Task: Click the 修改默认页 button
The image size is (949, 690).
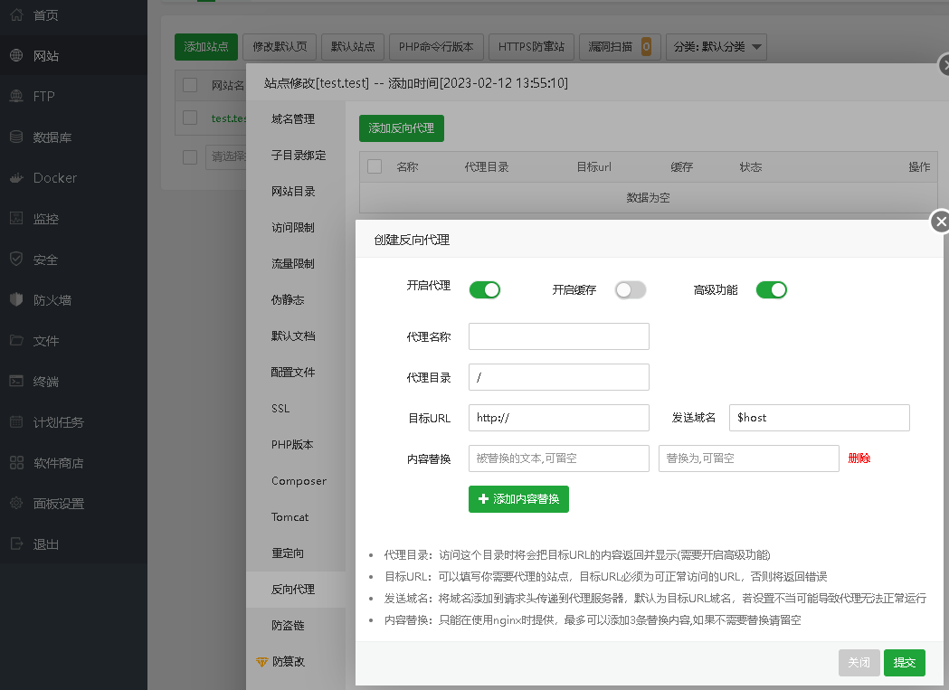Action: tap(280, 47)
